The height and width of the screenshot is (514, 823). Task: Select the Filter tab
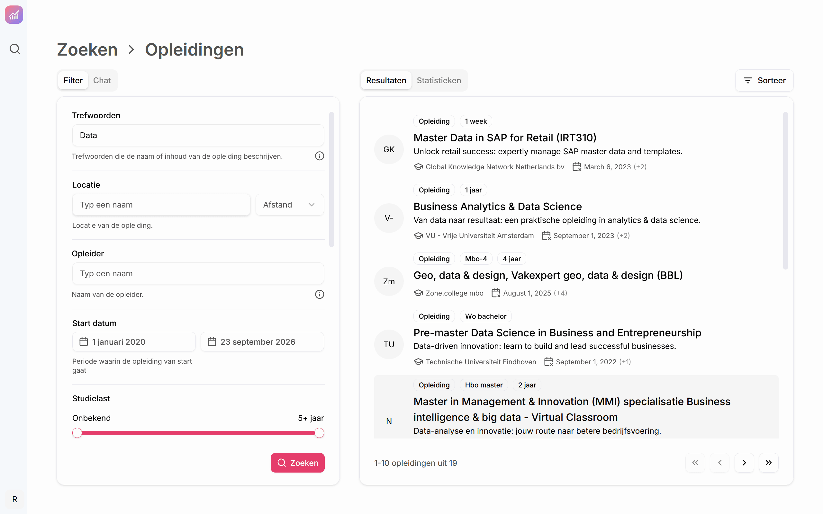pyautogui.click(x=73, y=81)
